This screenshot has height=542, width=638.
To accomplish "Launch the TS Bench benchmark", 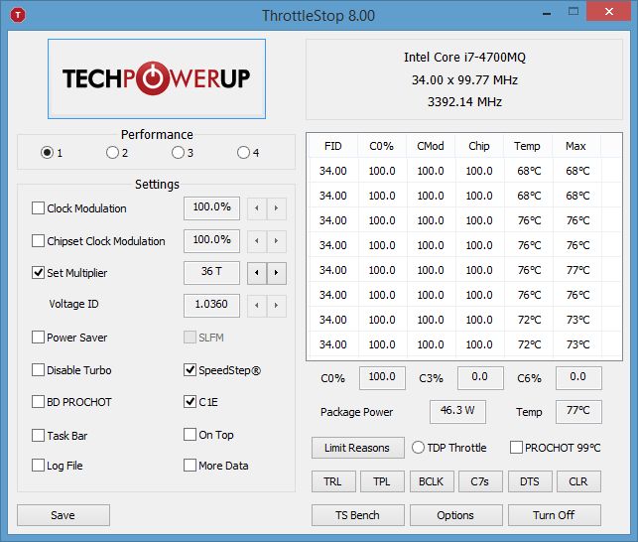I will pos(357,515).
